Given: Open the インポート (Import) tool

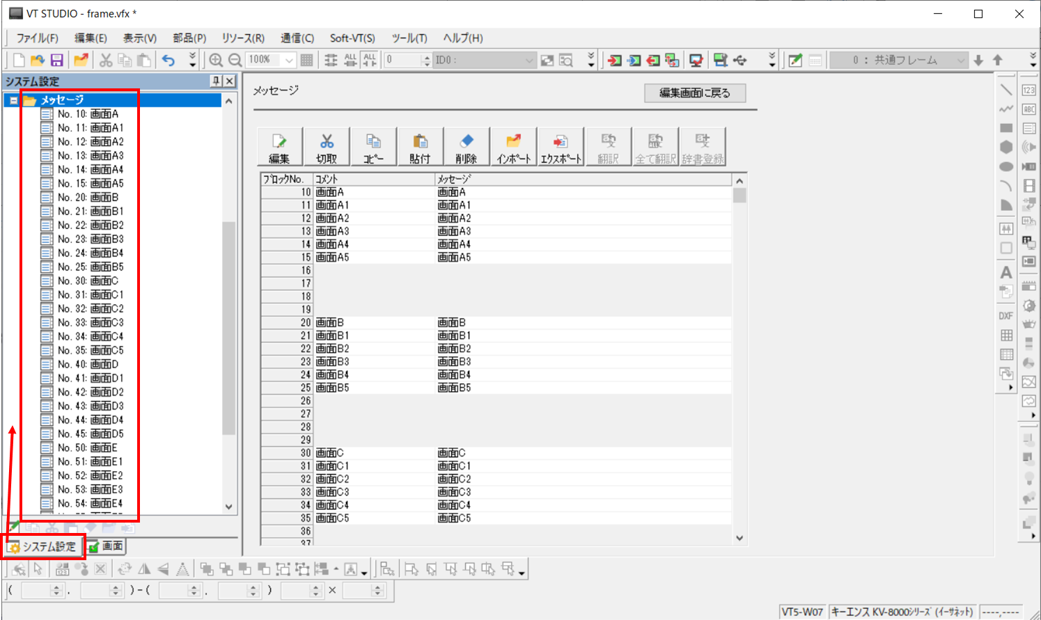Looking at the screenshot, I should (x=513, y=147).
